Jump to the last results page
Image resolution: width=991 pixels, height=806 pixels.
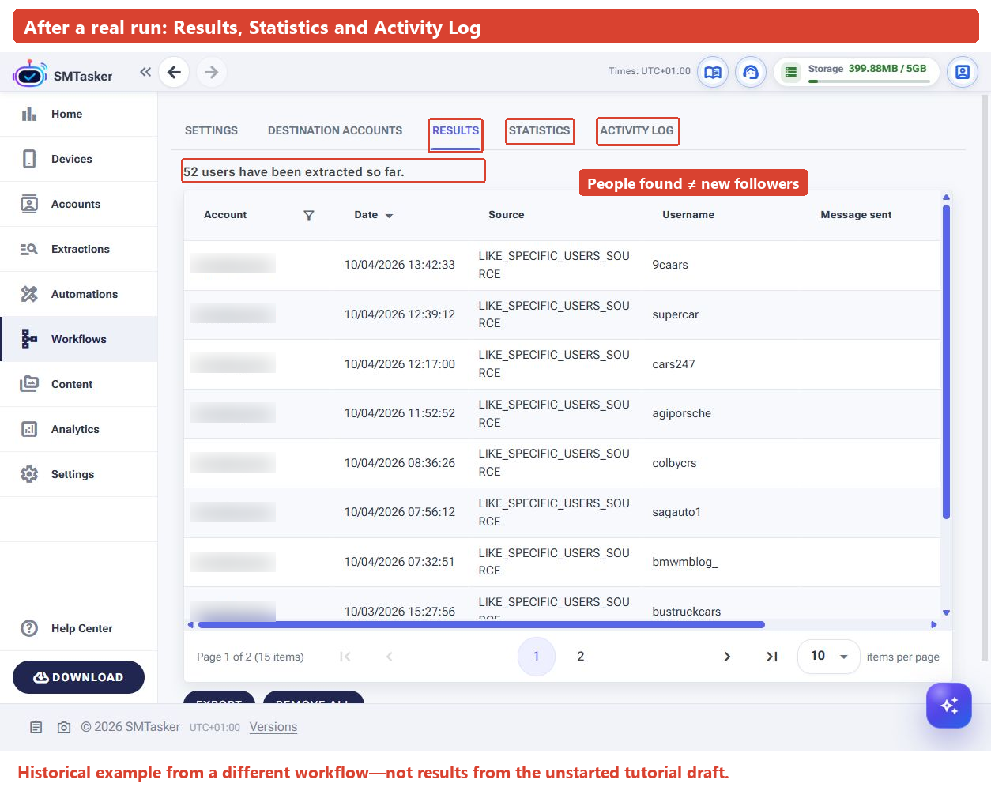(x=772, y=657)
